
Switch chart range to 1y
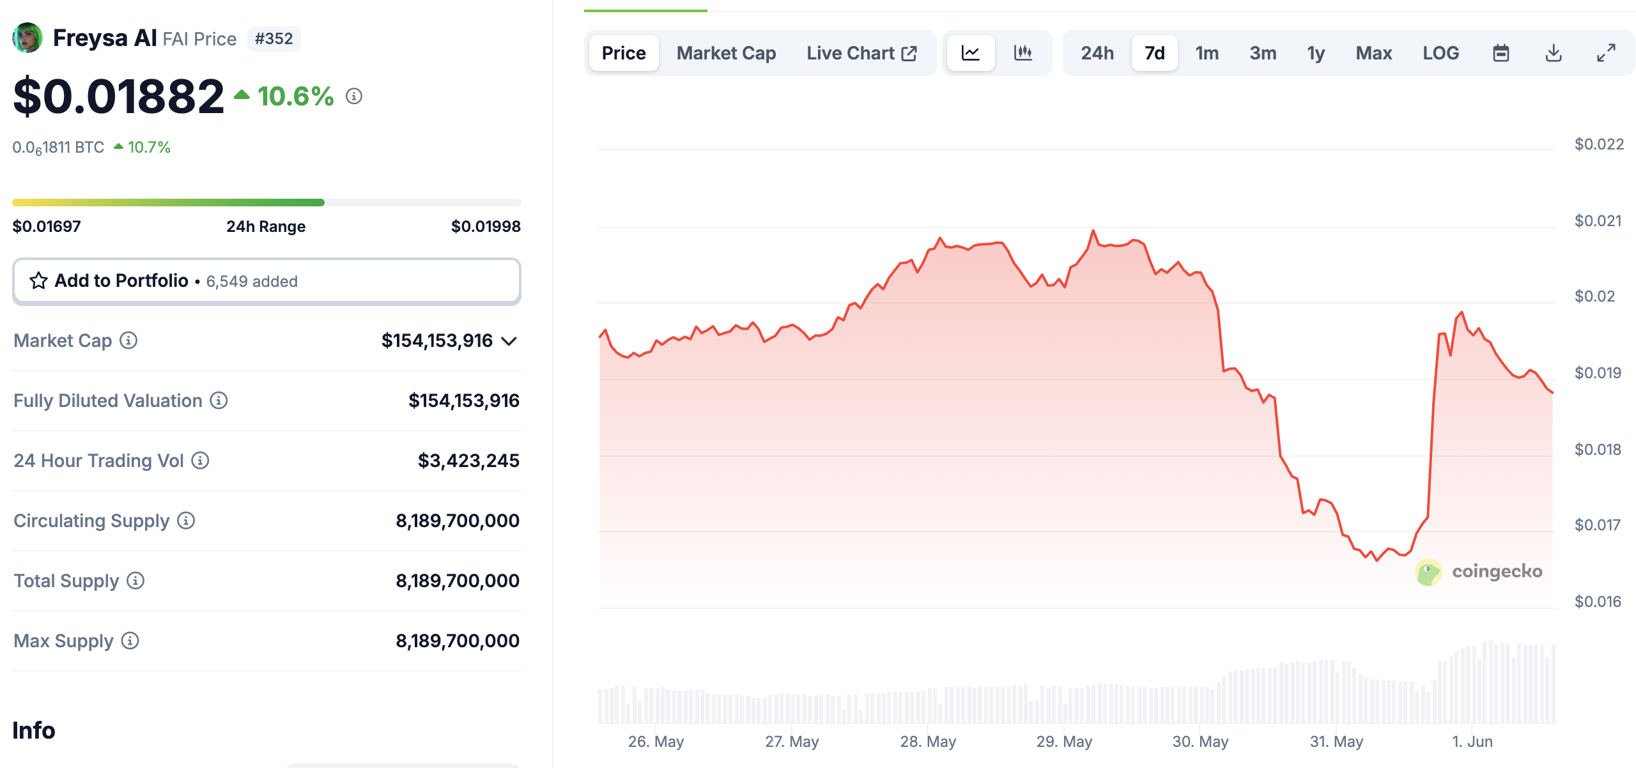click(x=1316, y=53)
